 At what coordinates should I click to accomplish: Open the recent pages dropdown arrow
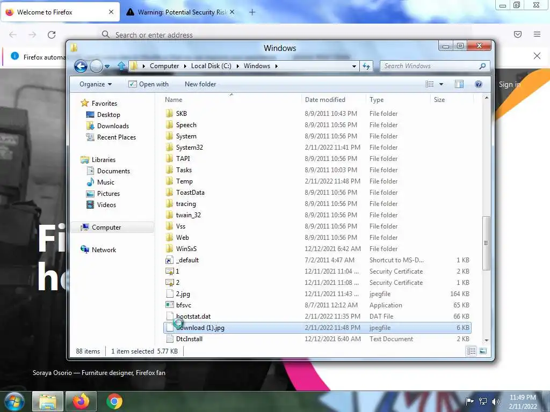[107, 66]
